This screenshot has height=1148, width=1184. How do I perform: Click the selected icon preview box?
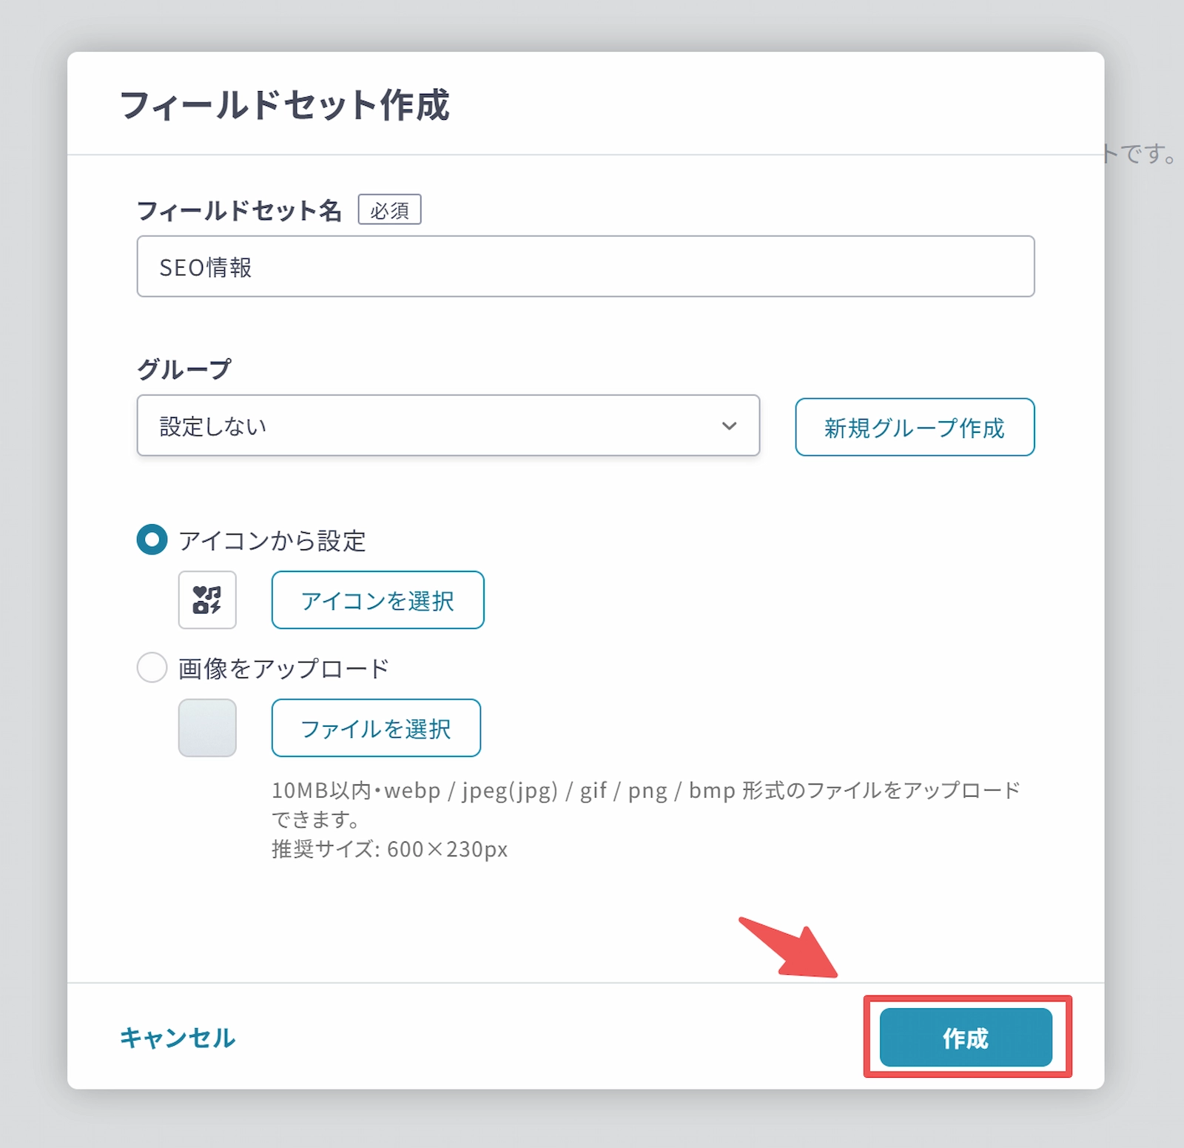[x=207, y=600]
